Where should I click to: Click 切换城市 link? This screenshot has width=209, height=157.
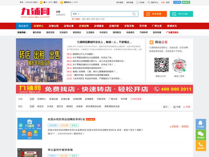point(61,15)
